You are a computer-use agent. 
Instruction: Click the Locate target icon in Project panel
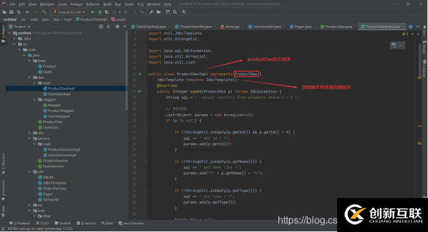(x=101, y=27)
